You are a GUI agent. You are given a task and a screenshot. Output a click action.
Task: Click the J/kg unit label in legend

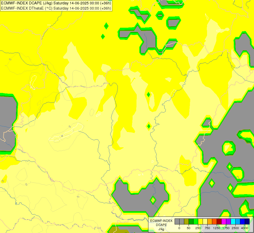pyautogui.click(x=161, y=229)
